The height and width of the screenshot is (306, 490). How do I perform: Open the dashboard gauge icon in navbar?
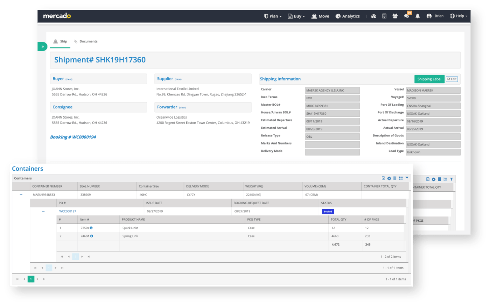[373, 16]
